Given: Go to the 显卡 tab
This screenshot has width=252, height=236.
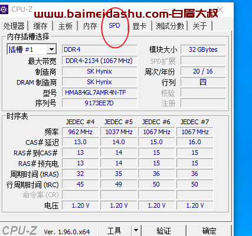Looking at the screenshot, I should pos(139,26).
